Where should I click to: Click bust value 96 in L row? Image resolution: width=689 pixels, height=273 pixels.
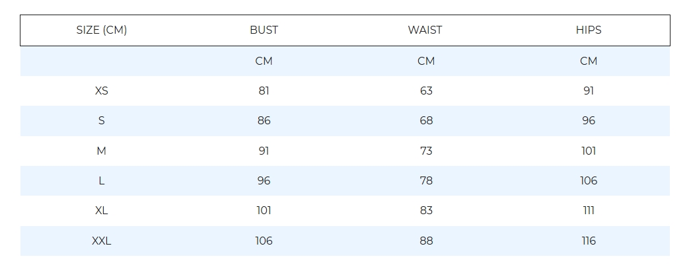pyautogui.click(x=264, y=181)
